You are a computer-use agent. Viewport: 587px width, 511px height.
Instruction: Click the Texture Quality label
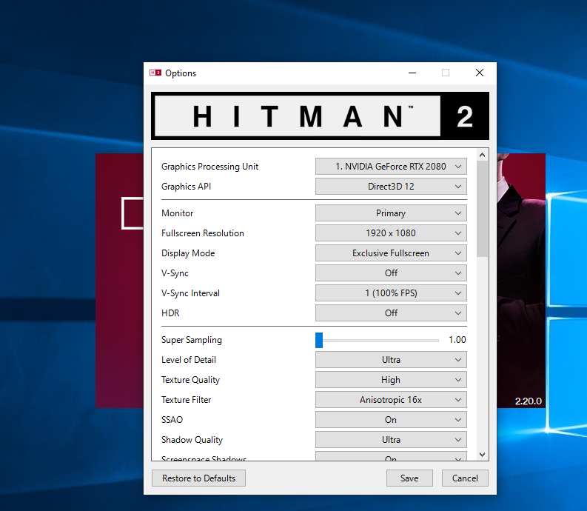point(190,380)
